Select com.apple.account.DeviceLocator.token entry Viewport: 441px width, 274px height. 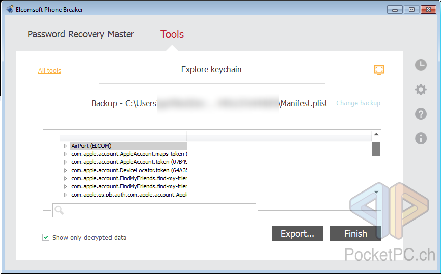coord(129,170)
